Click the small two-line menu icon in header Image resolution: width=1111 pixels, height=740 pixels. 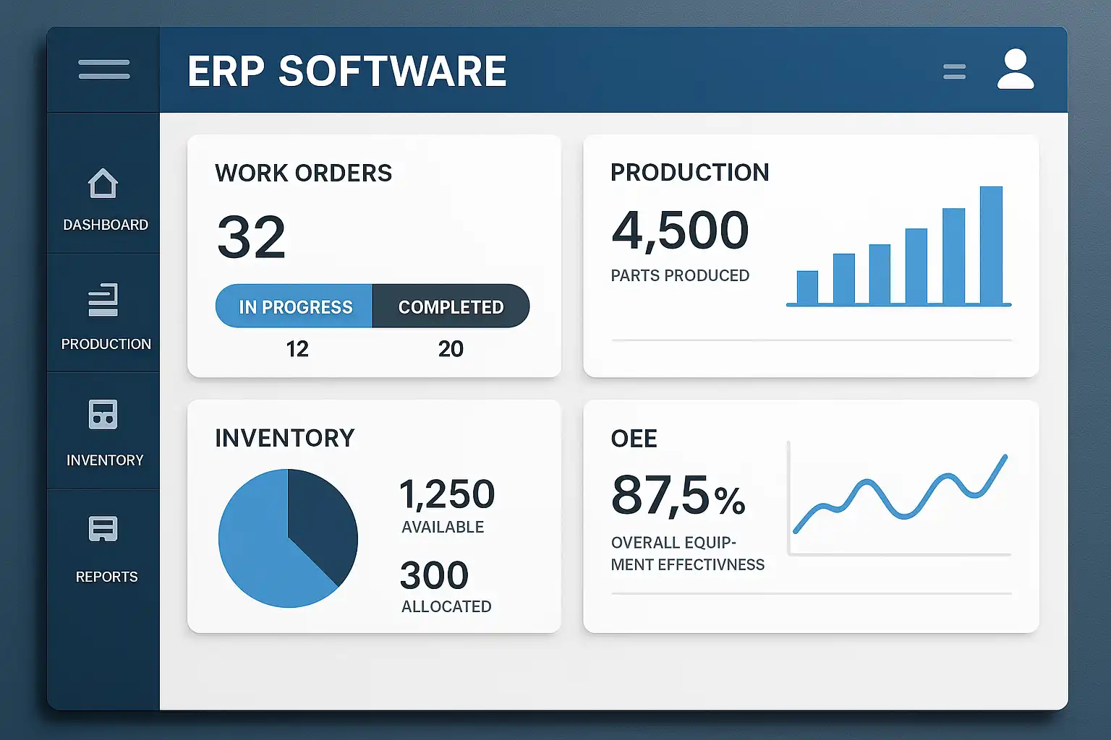(x=954, y=72)
